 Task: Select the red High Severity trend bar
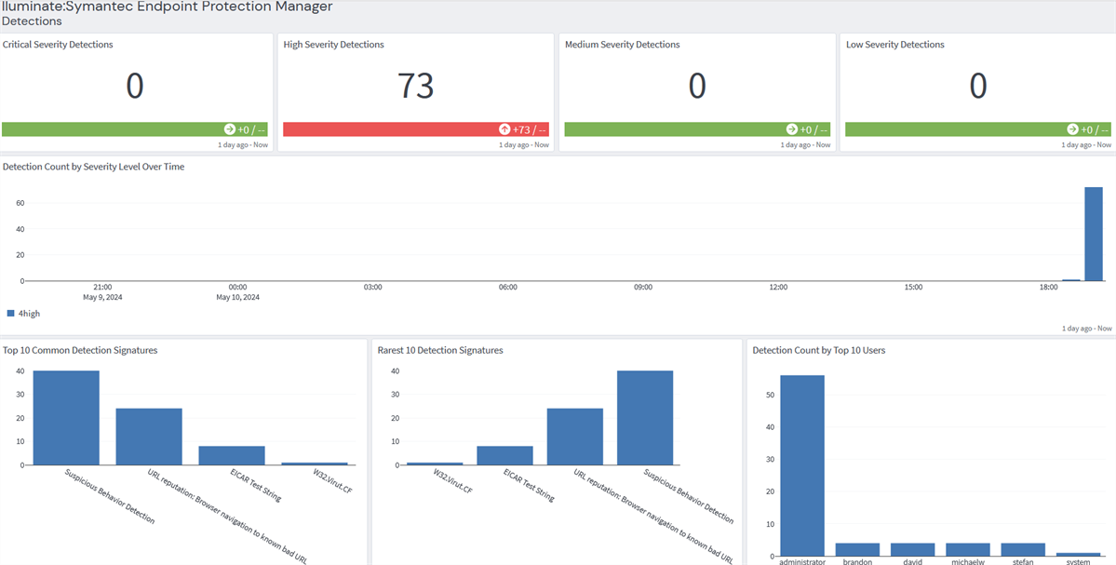(391, 129)
